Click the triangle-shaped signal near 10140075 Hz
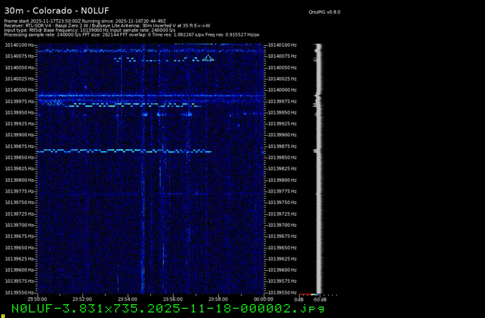485x318 pixels. 208,58
